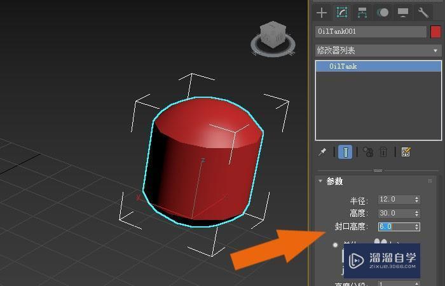The height and width of the screenshot is (286, 445).
Task: Open Configure Modifier Sets icon
Action: (x=406, y=152)
